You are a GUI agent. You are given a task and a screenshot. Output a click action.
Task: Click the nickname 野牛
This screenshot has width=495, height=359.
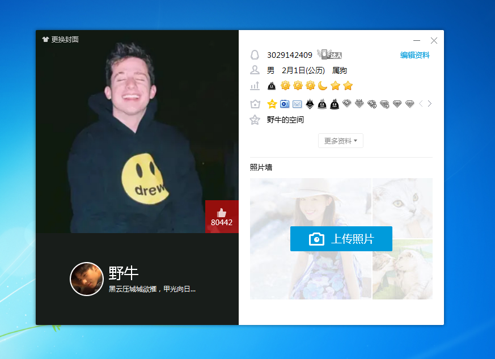tap(124, 273)
